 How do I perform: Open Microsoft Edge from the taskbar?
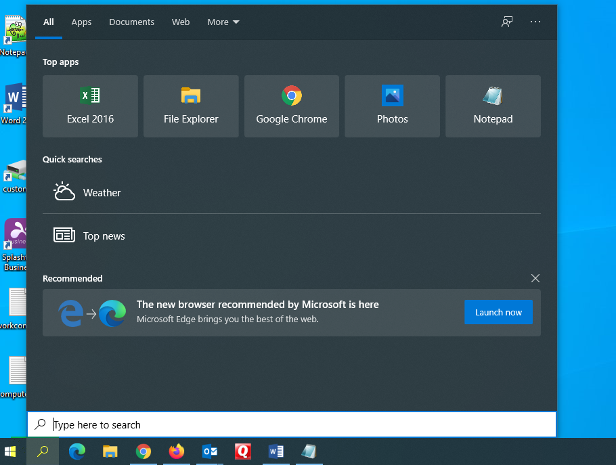click(77, 451)
